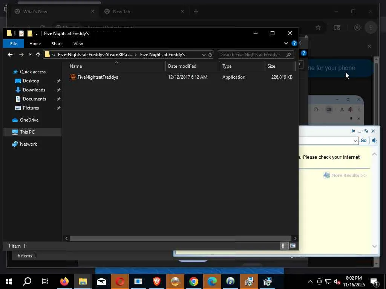Click the speaker icon next to Go
Screen dimensions: 386x289
point(374,141)
